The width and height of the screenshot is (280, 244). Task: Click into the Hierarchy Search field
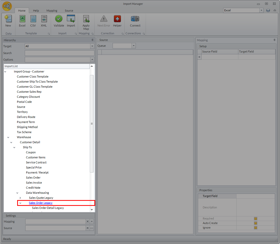(x=59, y=53)
